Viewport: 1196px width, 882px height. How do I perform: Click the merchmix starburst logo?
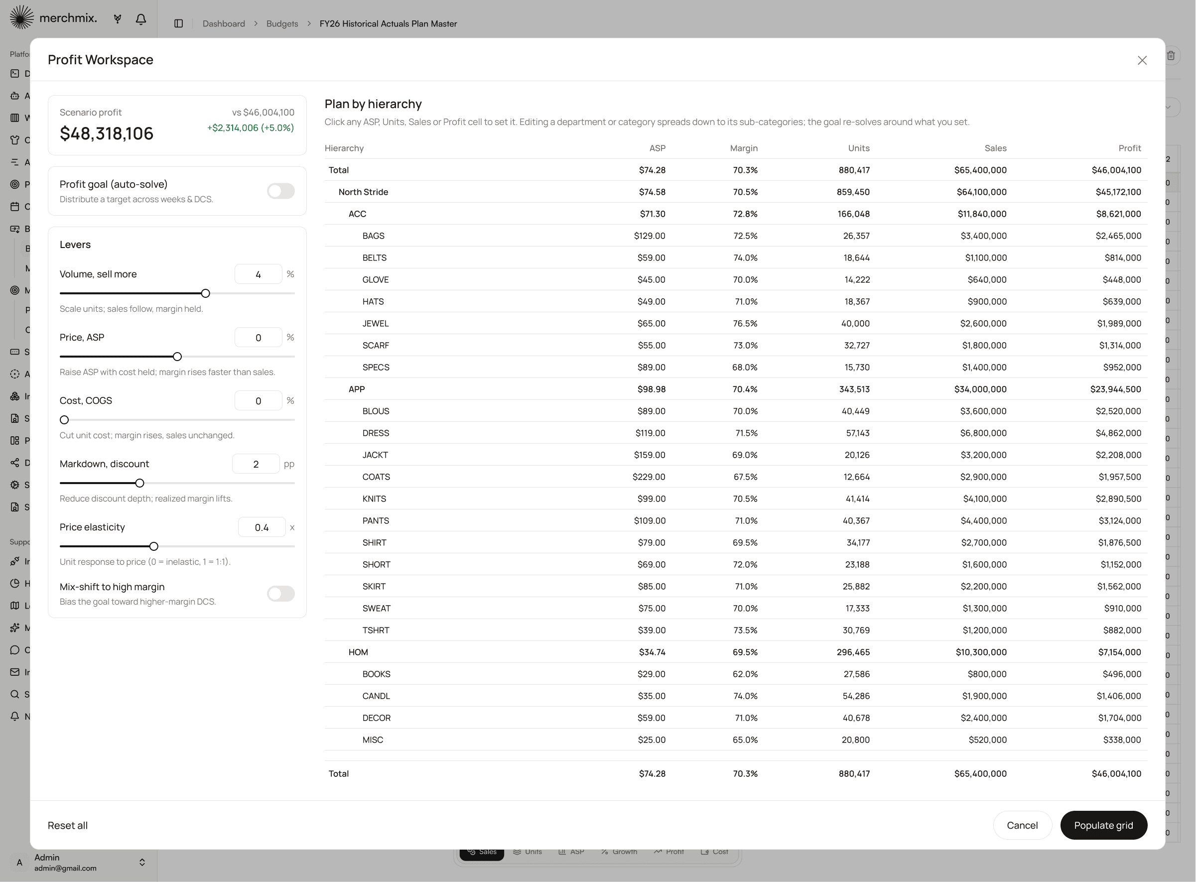point(21,17)
